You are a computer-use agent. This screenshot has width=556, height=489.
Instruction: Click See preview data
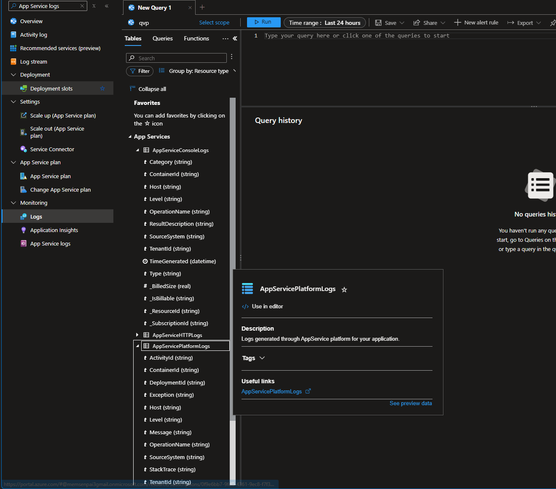point(411,403)
